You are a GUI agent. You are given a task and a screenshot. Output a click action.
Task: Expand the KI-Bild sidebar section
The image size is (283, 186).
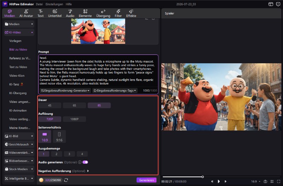click(19, 136)
